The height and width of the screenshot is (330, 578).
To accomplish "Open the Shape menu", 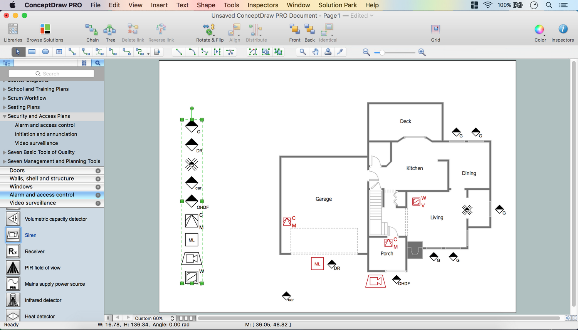I will (x=206, y=5).
